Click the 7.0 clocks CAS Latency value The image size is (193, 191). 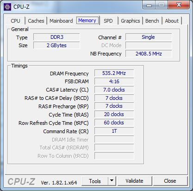tap(114, 90)
